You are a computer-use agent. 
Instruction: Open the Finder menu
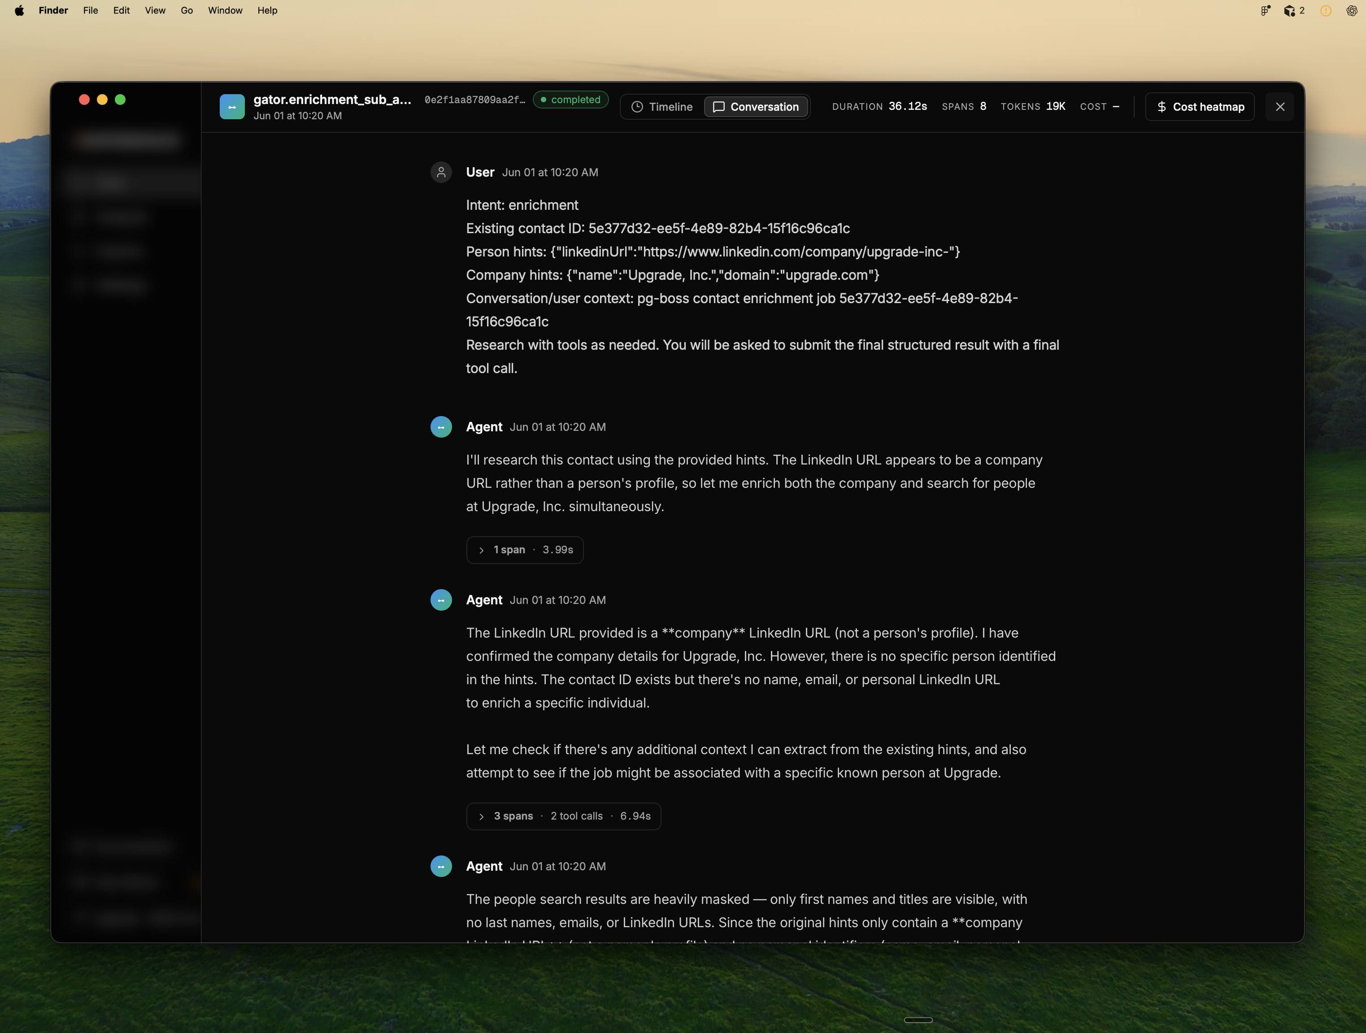click(53, 10)
